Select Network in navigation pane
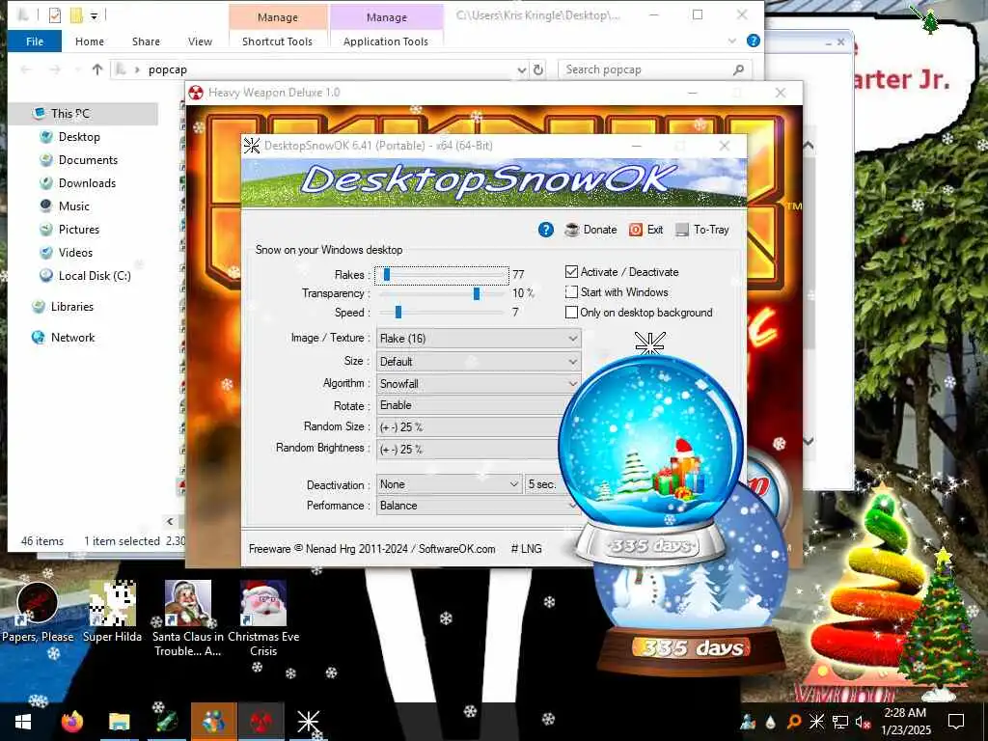This screenshot has height=741, width=988. (72, 338)
